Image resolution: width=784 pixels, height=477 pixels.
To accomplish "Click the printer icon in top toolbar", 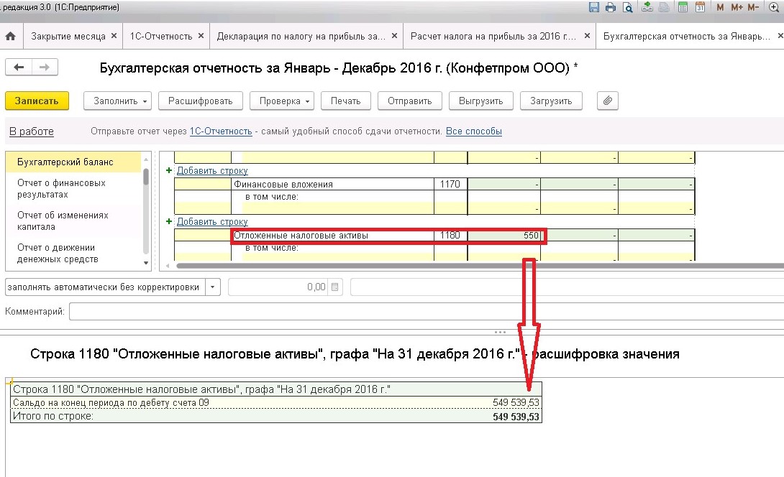I will (611, 7).
